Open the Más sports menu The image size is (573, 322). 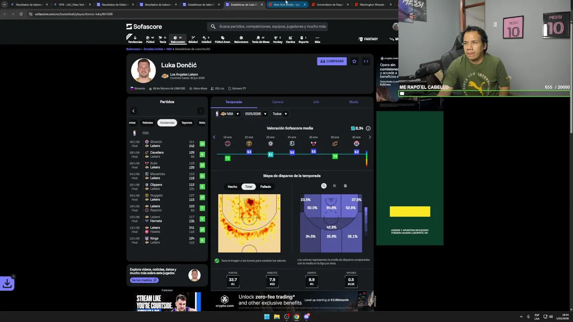[x=317, y=39]
